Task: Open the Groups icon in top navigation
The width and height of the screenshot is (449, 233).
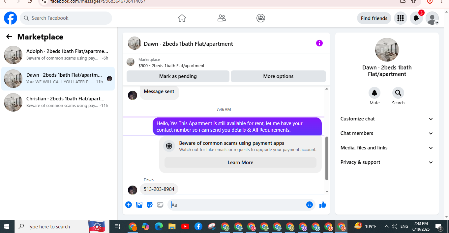Action: [x=261, y=18]
